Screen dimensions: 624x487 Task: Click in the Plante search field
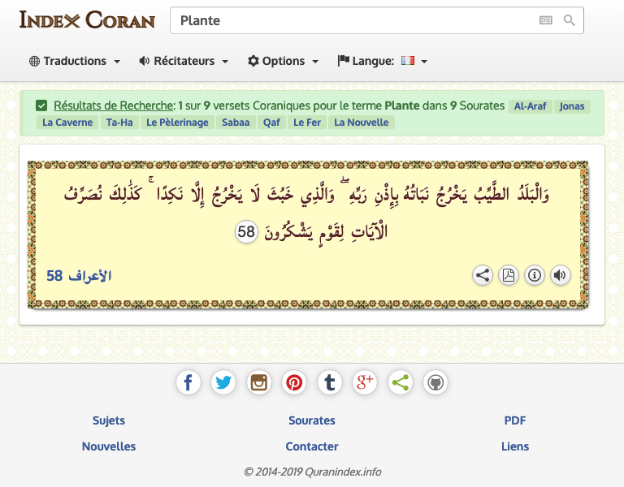[x=349, y=20]
